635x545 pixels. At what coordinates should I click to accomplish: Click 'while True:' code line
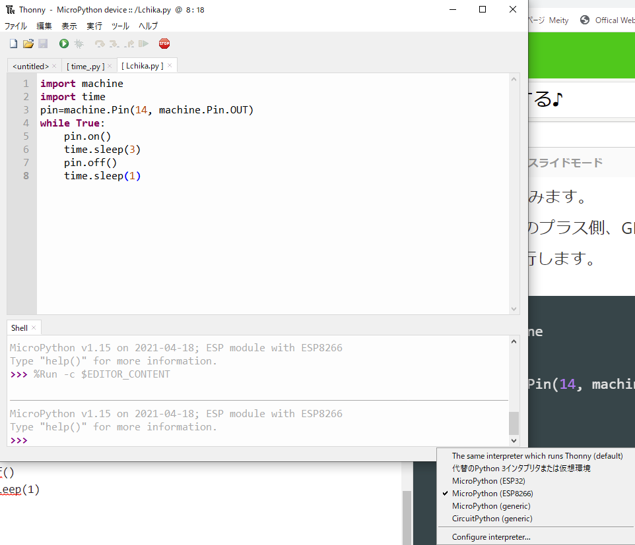tap(72, 123)
